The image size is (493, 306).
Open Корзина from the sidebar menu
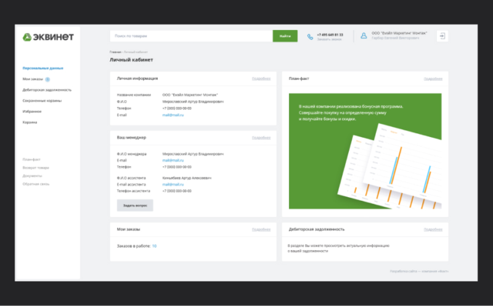(x=30, y=122)
